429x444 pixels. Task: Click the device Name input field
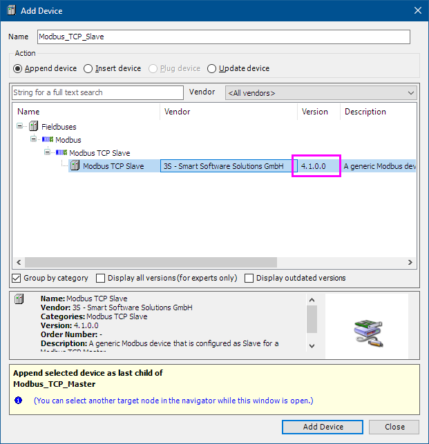[x=224, y=37]
